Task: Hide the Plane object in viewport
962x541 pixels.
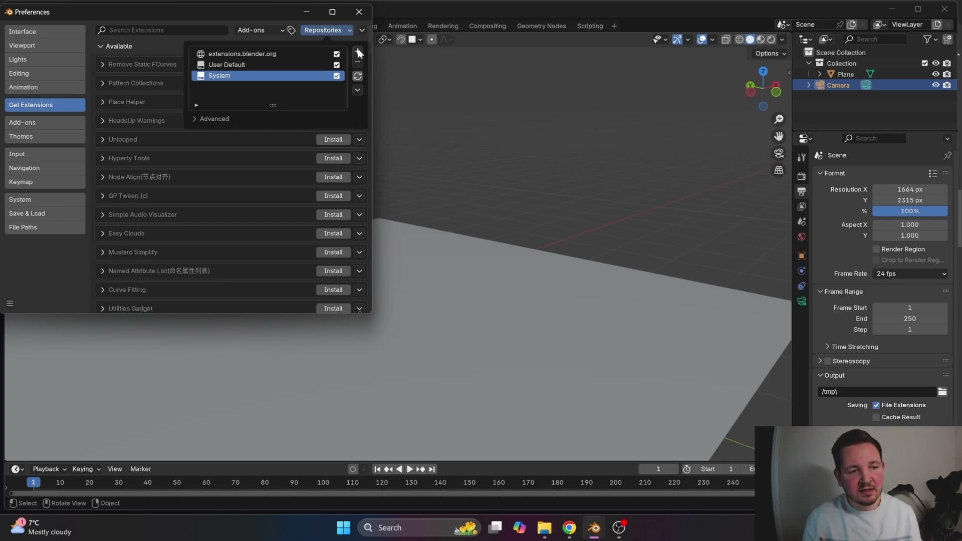Action: (x=935, y=74)
